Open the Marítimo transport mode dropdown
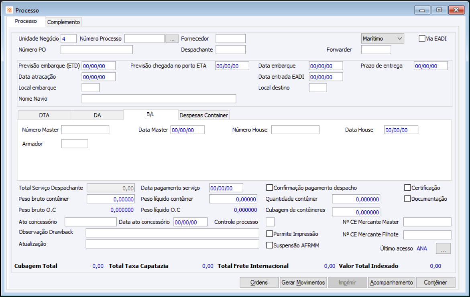The image size is (470, 297). click(383, 38)
